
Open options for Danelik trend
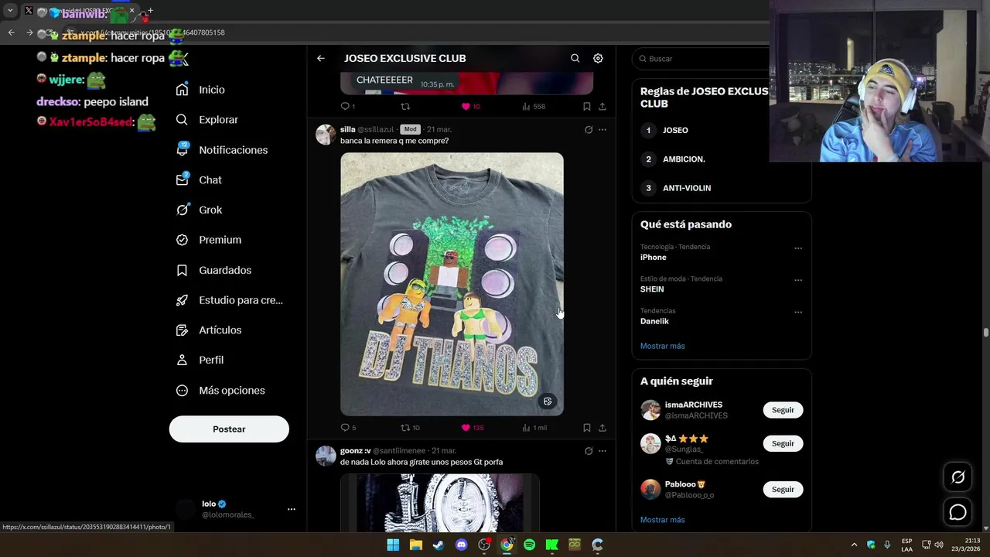[798, 313]
